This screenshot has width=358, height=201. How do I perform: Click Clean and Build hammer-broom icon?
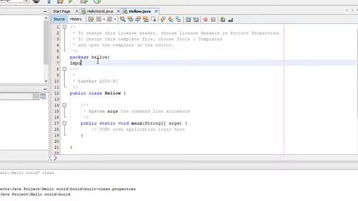(60, 1)
